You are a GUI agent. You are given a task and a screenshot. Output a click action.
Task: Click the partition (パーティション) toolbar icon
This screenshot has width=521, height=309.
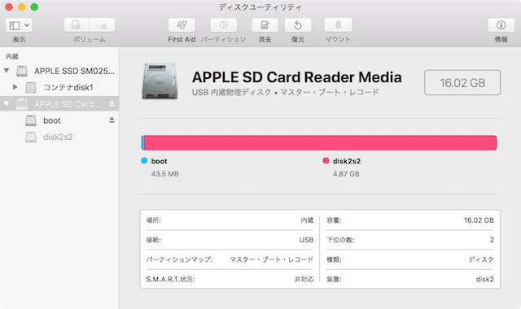click(224, 25)
